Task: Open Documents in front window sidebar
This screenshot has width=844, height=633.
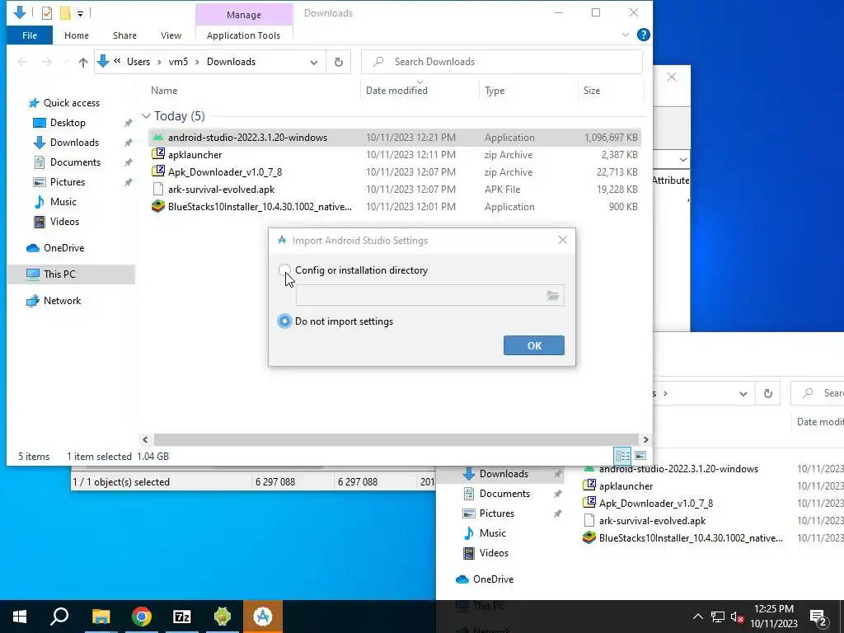Action: 75,162
